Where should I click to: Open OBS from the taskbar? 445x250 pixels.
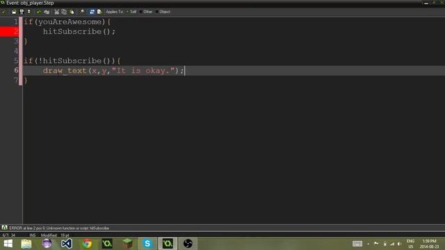[188, 244]
